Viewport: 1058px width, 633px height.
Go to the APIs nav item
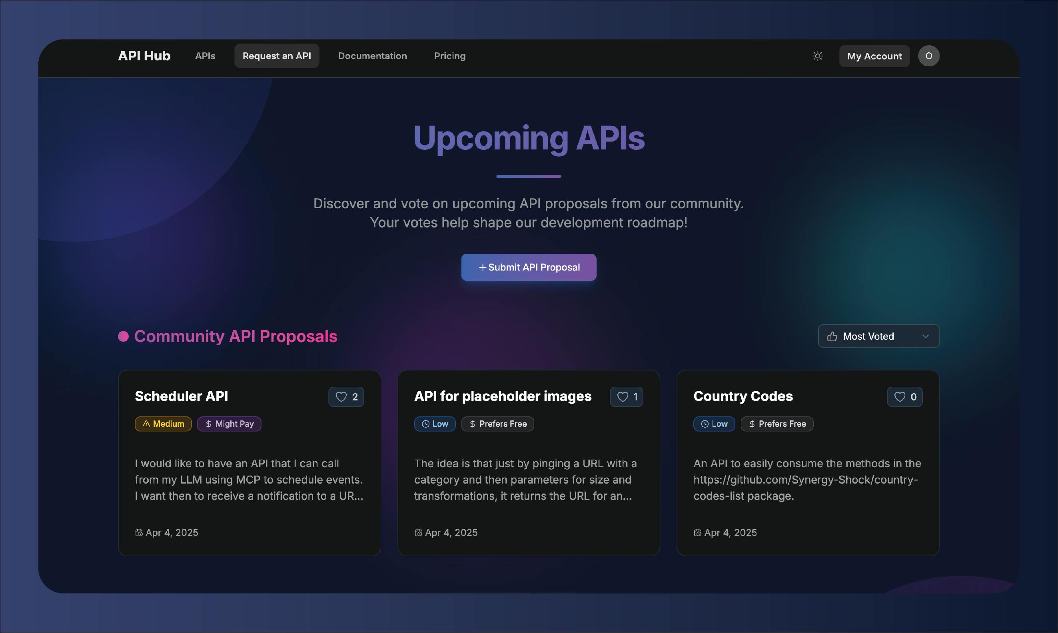click(205, 56)
